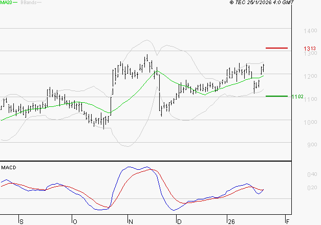Click the MACD panel title
Viewport: 321px width, 225px height.
[9, 168]
